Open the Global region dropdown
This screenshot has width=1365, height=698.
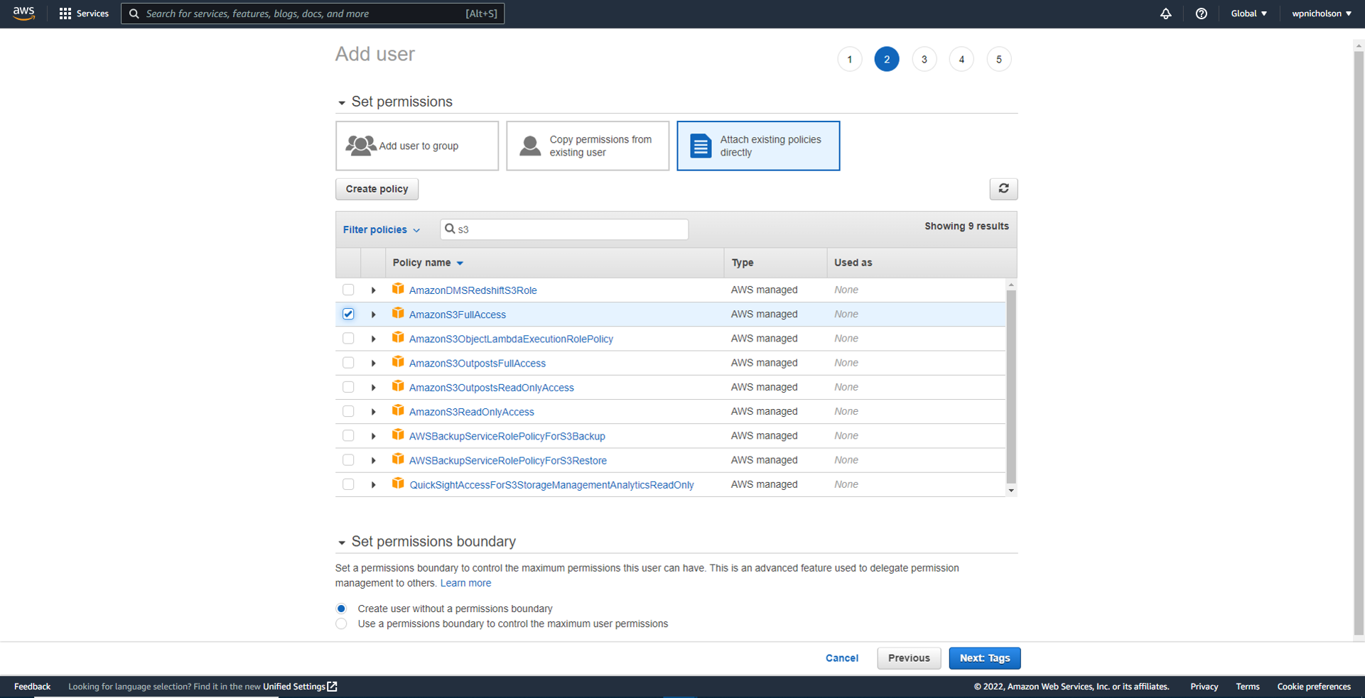pyautogui.click(x=1248, y=13)
